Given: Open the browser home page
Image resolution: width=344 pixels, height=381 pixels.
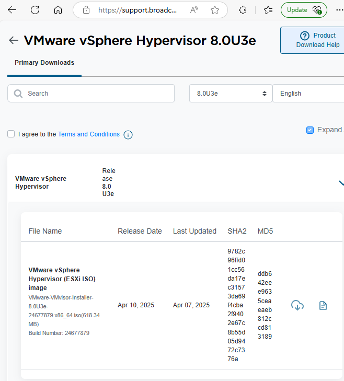Looking at the screenshot, I should (x=58, y=10).
